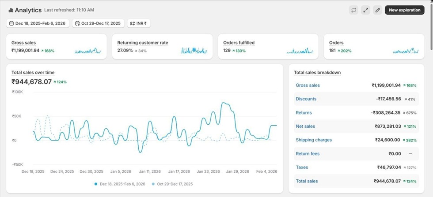Open the Net sales breakdown link

[x=305, y=126]
